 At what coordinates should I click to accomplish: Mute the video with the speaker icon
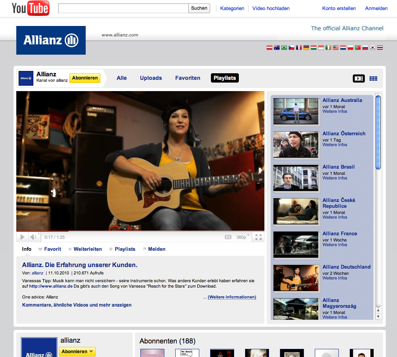33,237
